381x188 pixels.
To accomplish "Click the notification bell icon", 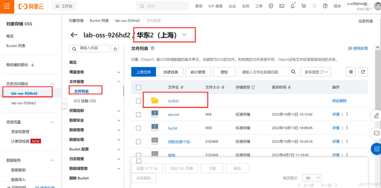I will point(293,6).
